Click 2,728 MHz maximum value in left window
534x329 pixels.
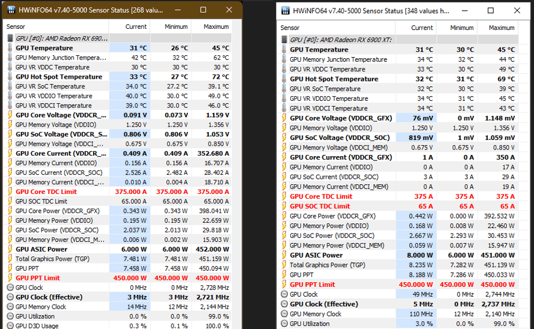point(214,287)
